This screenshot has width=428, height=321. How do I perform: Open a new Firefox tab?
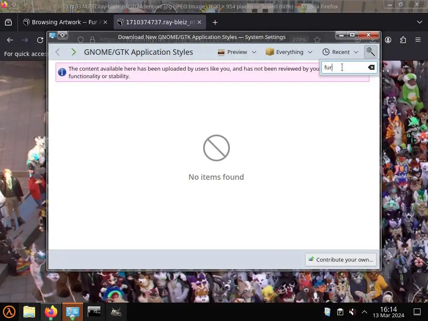click(x=215, y=23)
